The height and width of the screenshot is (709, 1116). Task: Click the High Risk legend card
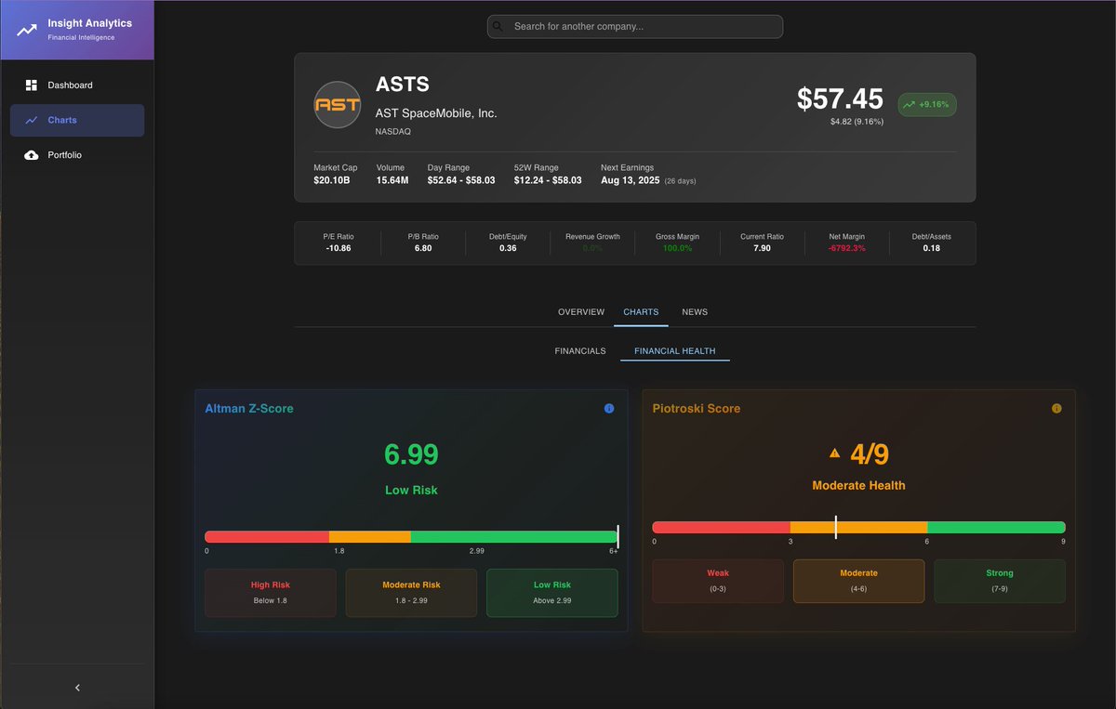coord(271,593)
